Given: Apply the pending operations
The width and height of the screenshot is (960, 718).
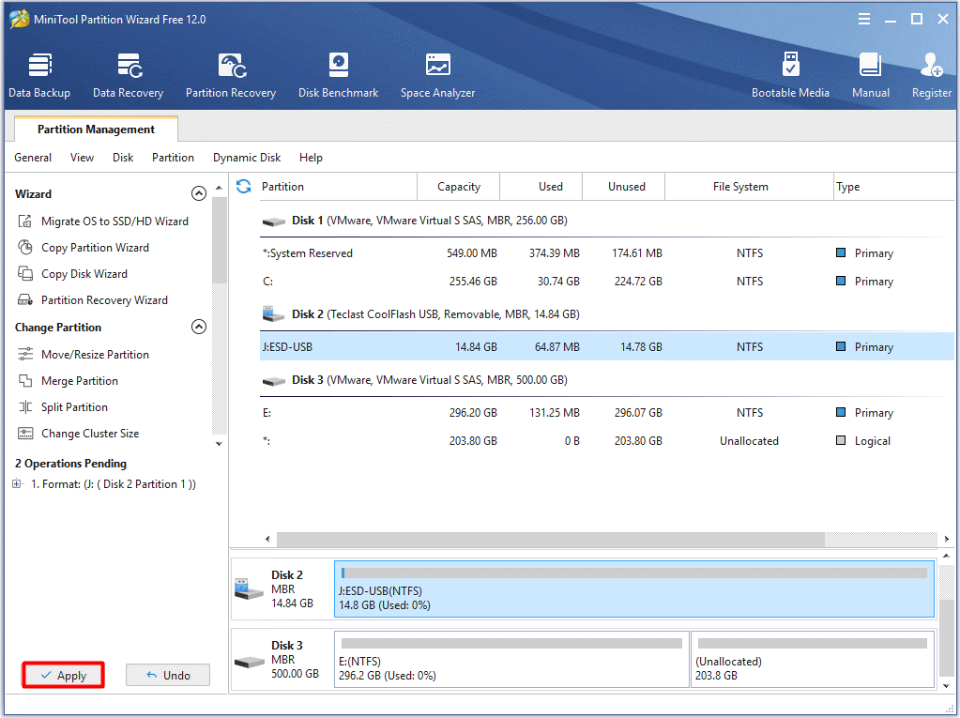Looking at the screenshot, I should pos(63,675).
